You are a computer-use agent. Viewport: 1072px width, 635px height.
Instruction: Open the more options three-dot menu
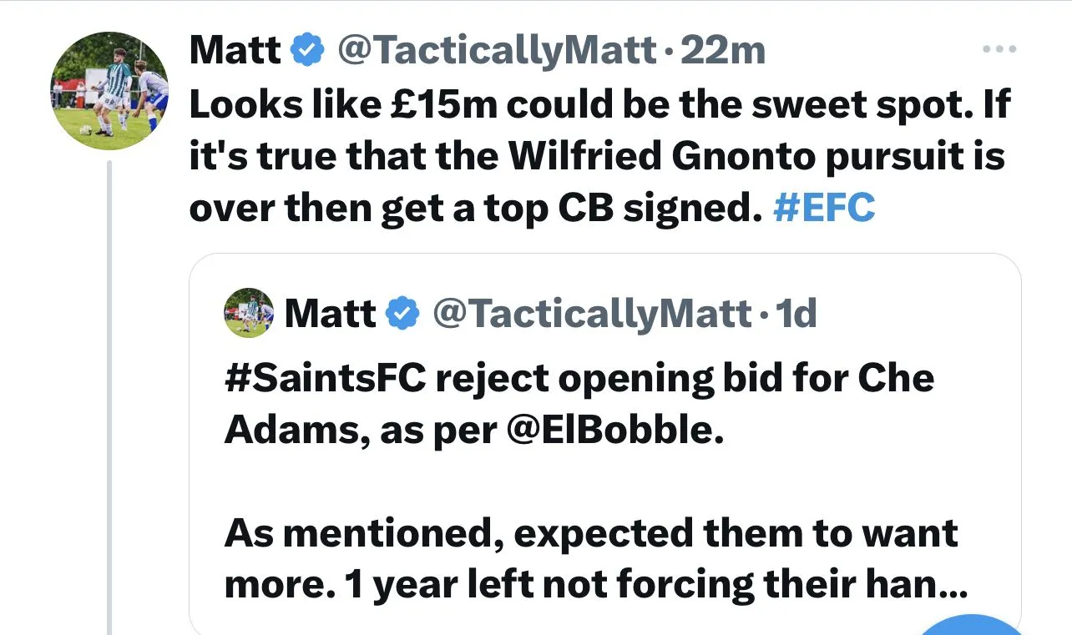(998, 50)
